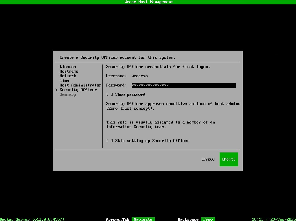Click the green Prev hint in status bar

click(x=208, y=219)
